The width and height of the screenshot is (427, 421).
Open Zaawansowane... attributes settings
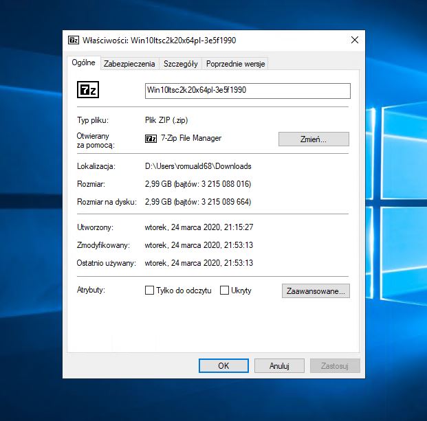[316, 291]
